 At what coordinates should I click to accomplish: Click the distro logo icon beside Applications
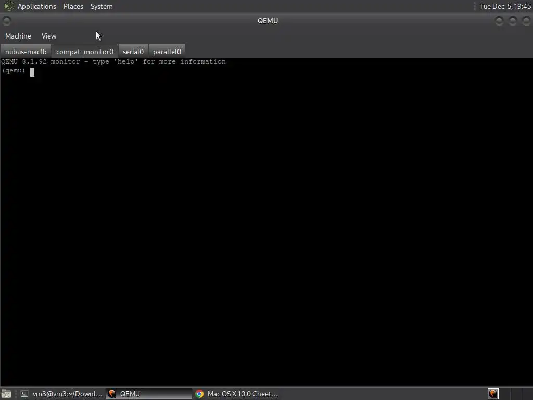click(8, 6)
